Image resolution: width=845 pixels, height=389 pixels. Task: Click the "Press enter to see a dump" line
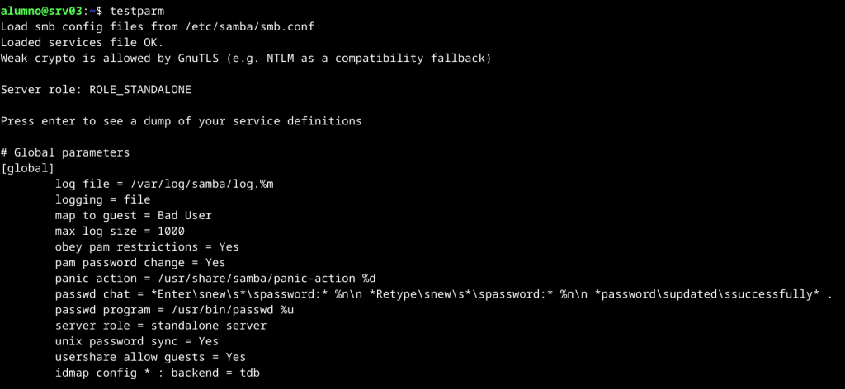point(181,121)
